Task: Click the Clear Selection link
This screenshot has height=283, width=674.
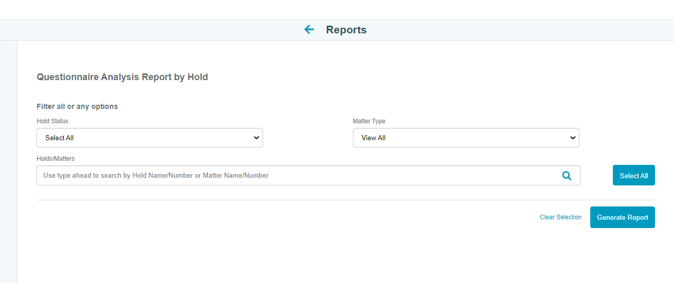Action: 560,217
